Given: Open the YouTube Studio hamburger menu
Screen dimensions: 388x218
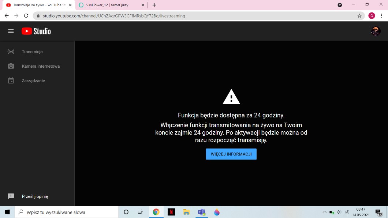Looking at the screenshot, I should pos(11,31).
